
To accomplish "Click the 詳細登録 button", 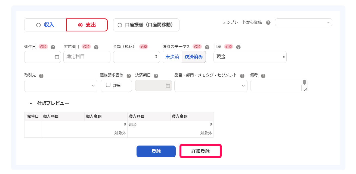I will (x=200, y=151).
